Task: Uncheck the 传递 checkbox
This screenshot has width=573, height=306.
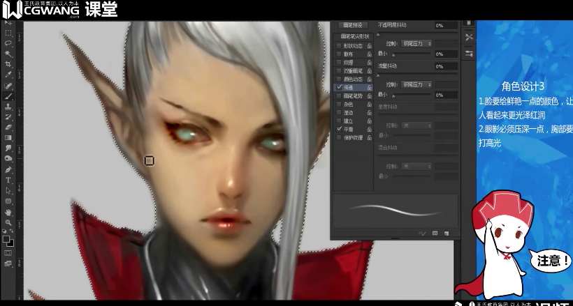Action: coord(339,88)
